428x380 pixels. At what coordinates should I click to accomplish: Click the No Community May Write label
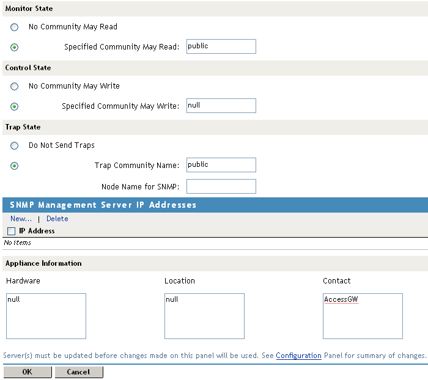coord(74,86)
